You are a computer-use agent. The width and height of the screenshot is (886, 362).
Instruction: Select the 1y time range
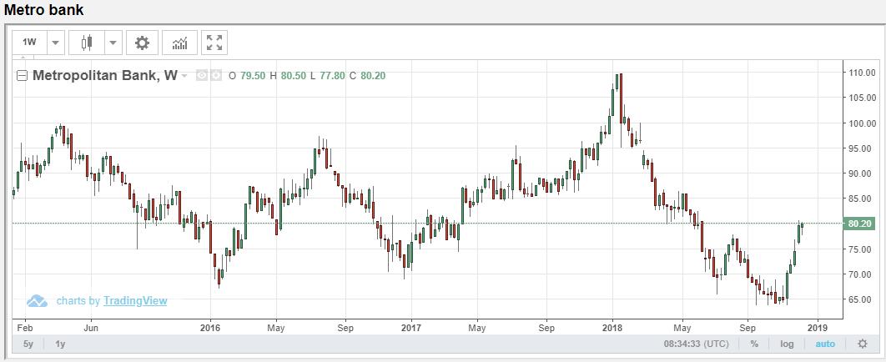tap(61, 344)
